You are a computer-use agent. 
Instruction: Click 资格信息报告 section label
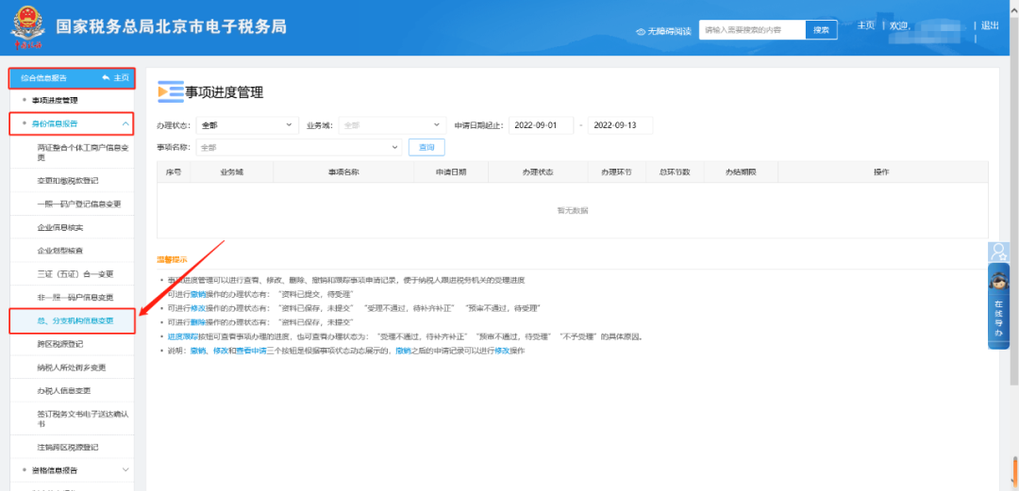pos(55,469)
